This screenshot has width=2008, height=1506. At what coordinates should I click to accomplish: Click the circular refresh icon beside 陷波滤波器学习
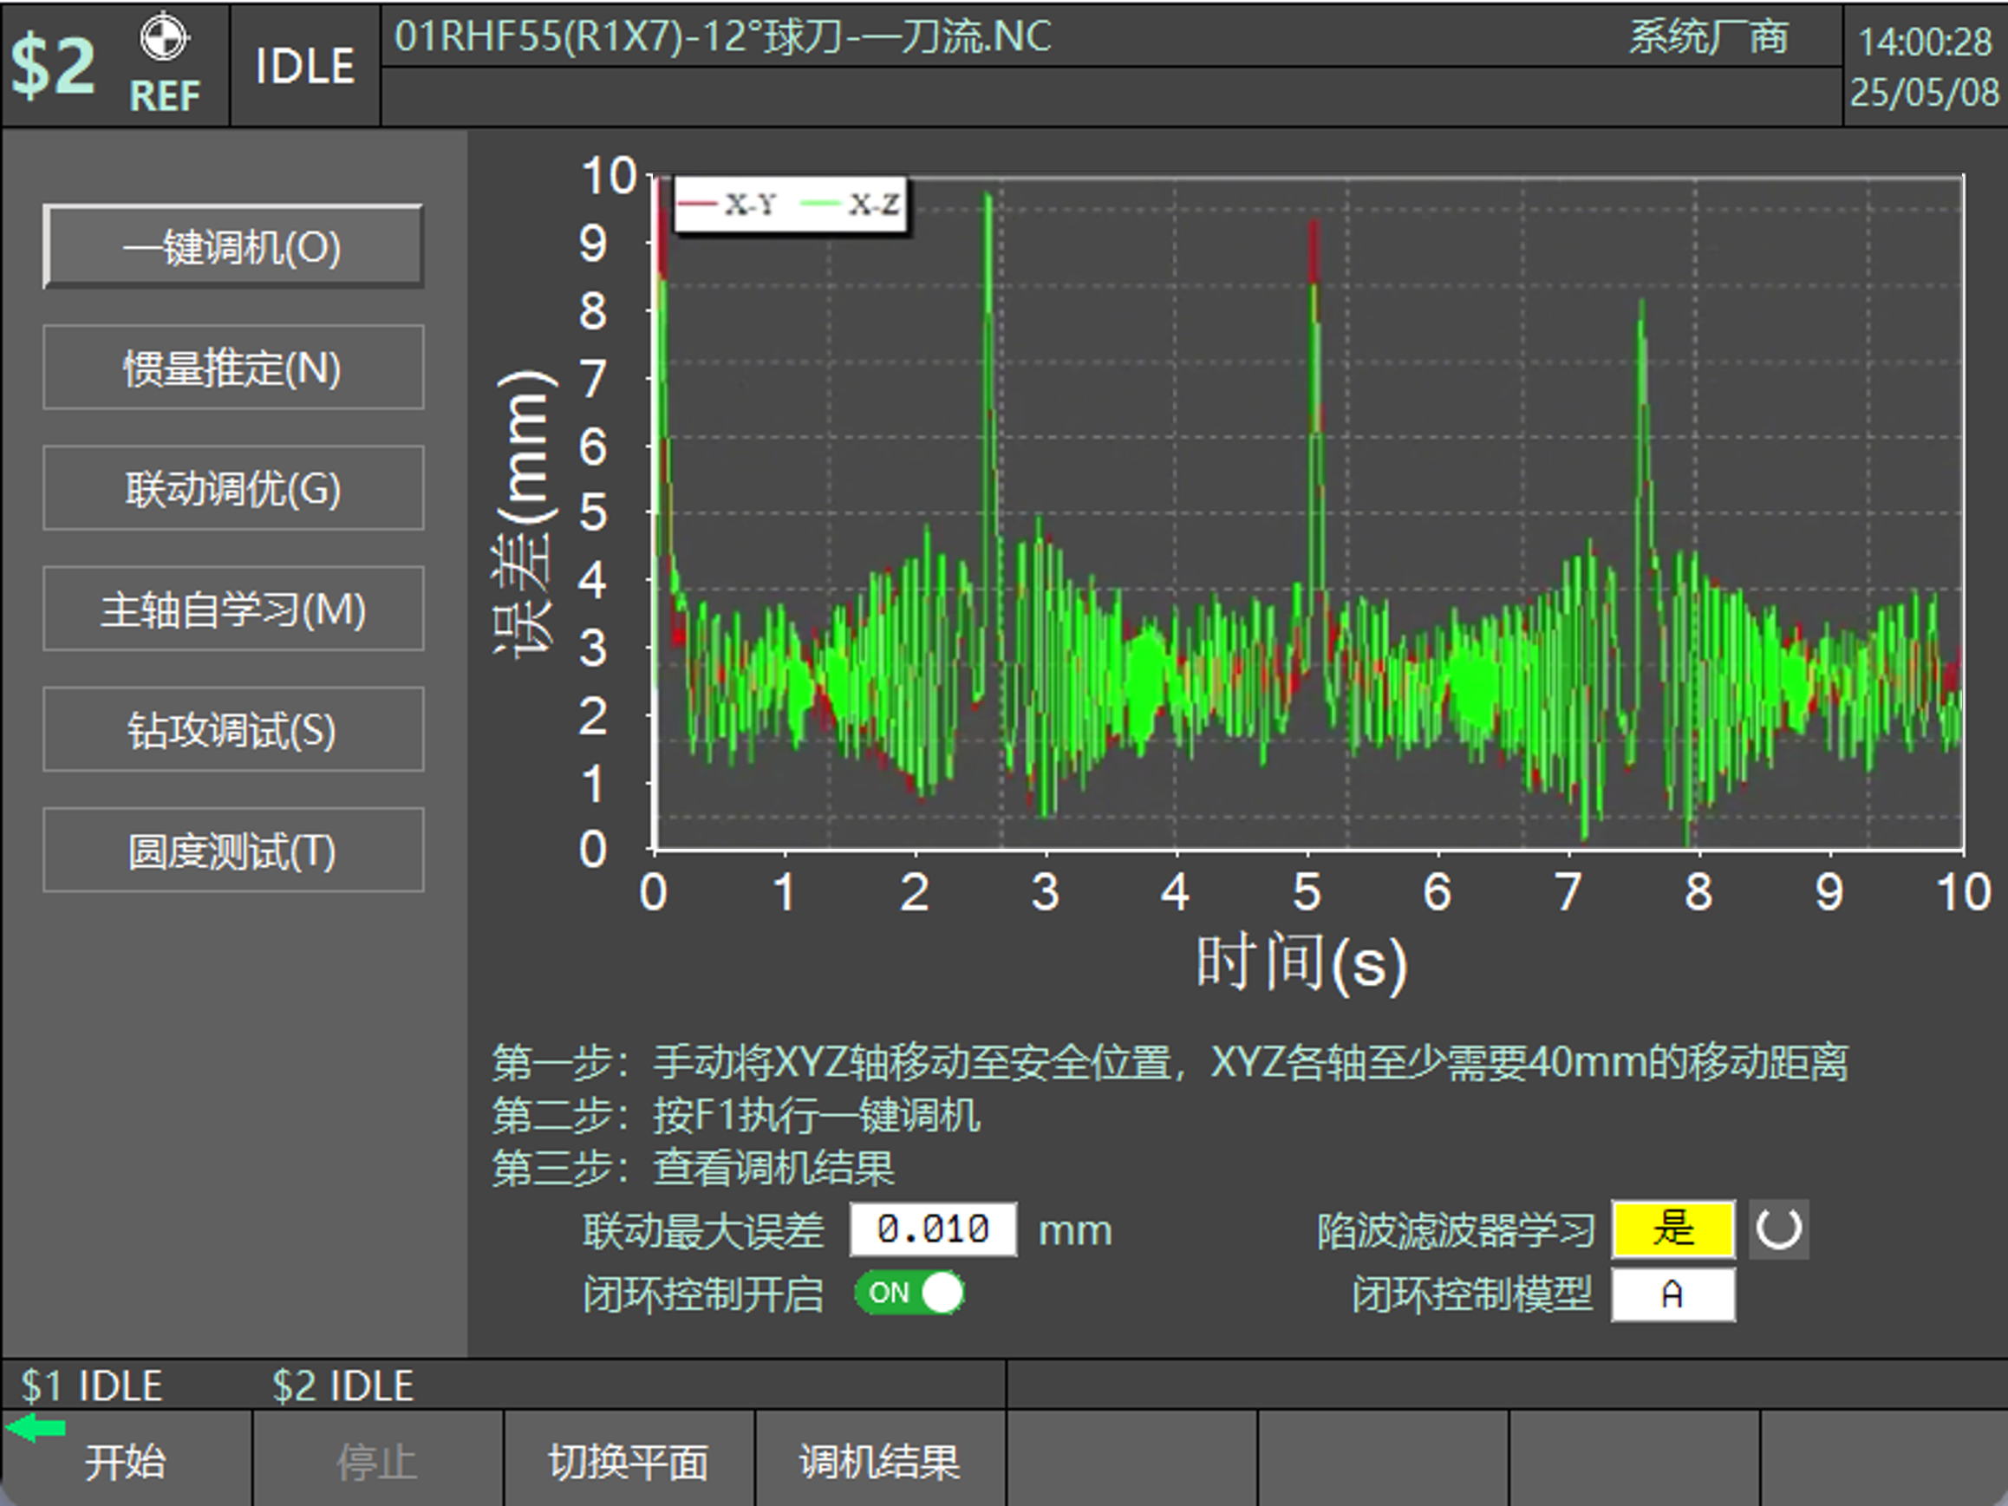(x=1777, y=1229)
